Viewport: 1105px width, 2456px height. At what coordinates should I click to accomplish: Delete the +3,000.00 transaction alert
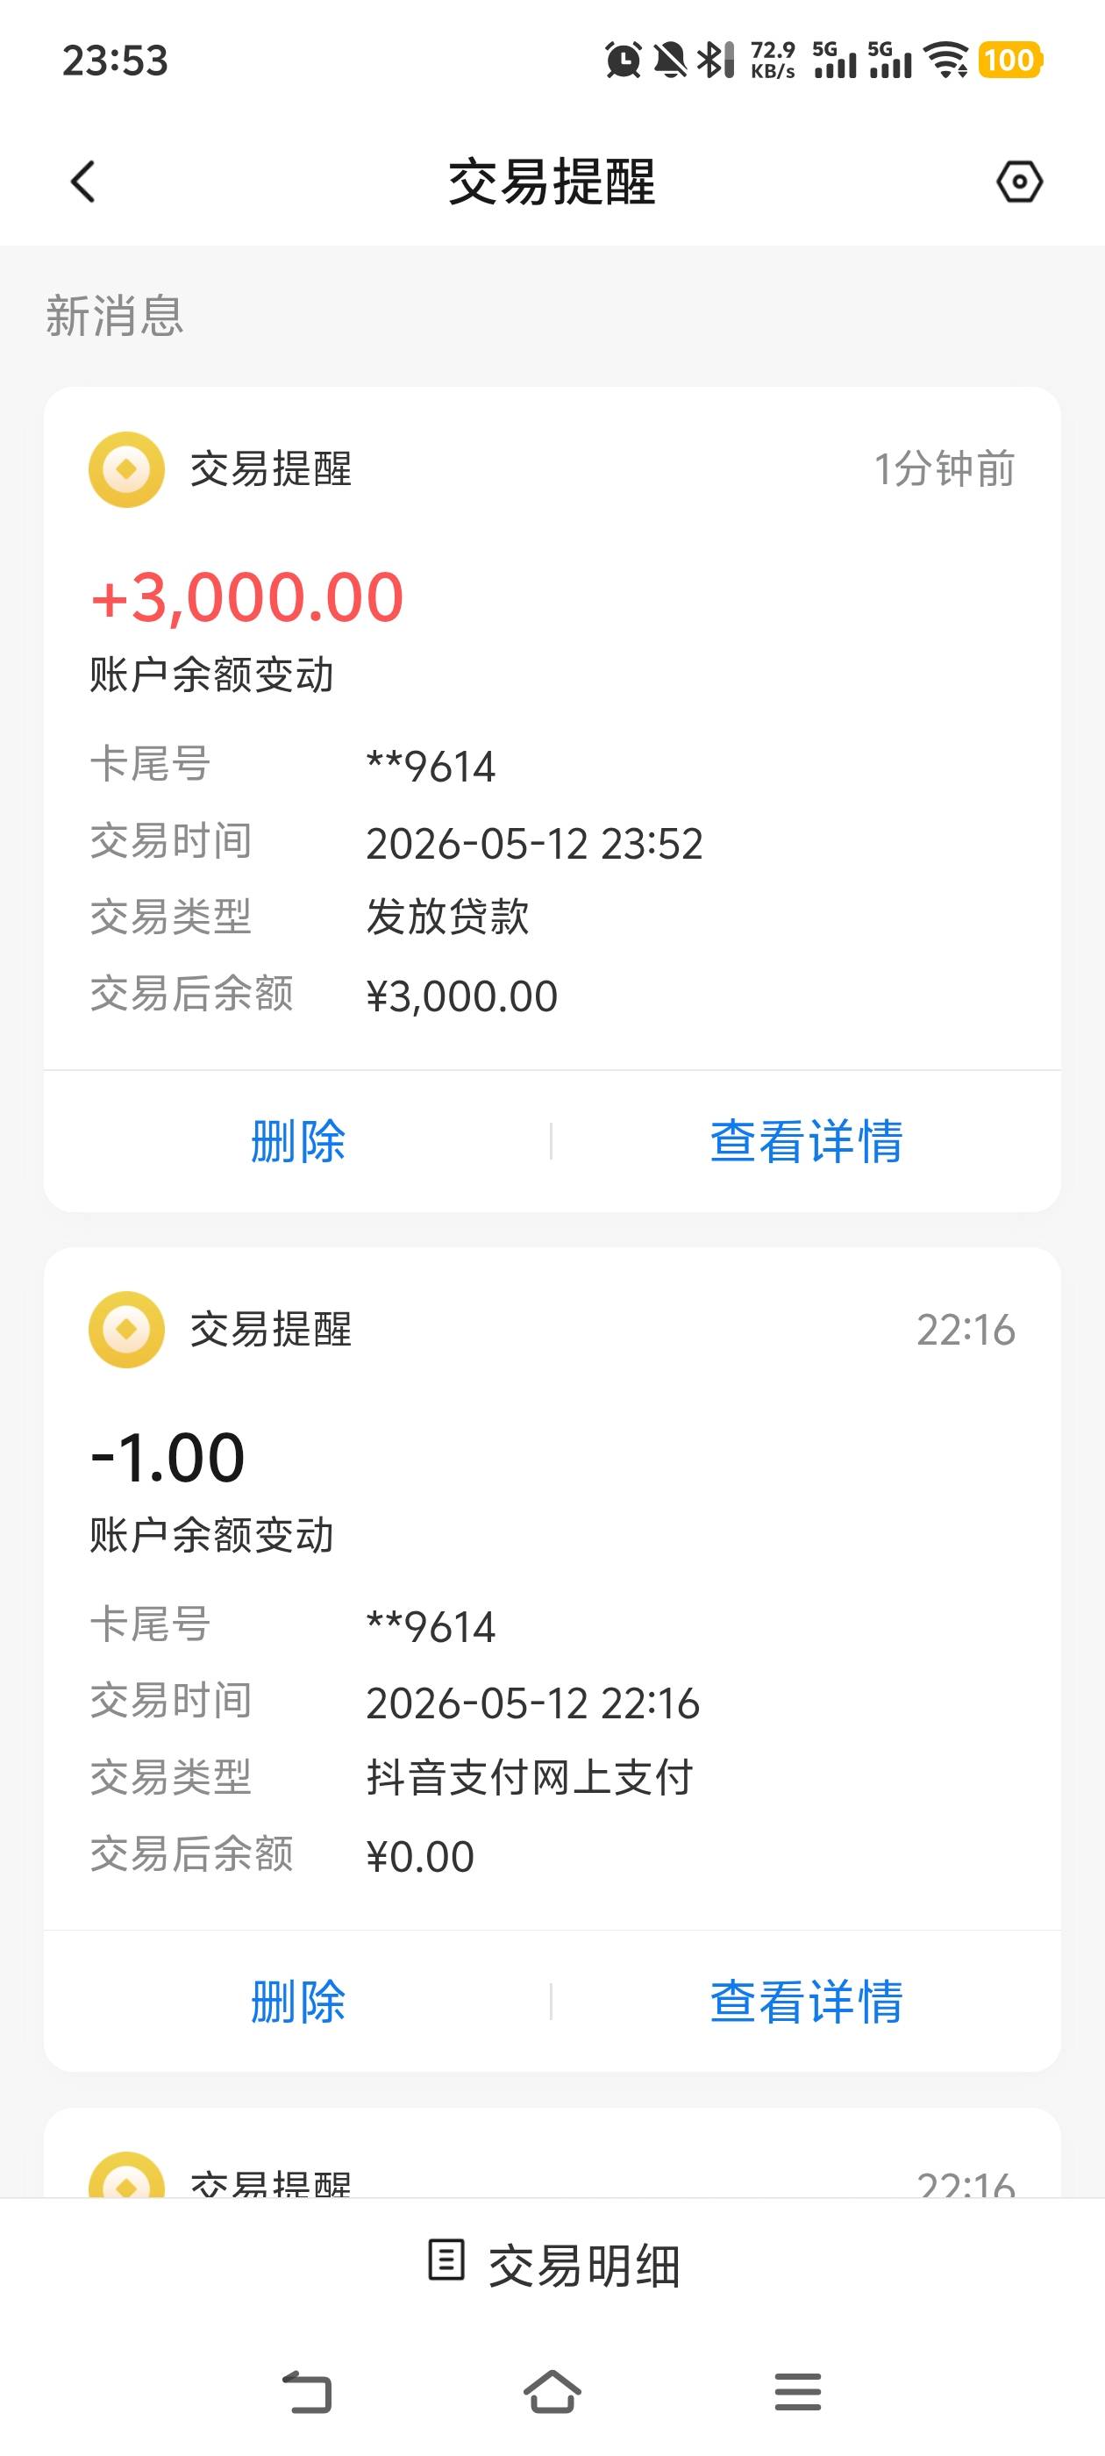click(297, 1141)
